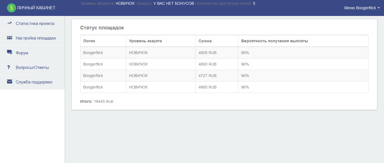Click Вероятность получения выплаты column header

click(275, 41)
